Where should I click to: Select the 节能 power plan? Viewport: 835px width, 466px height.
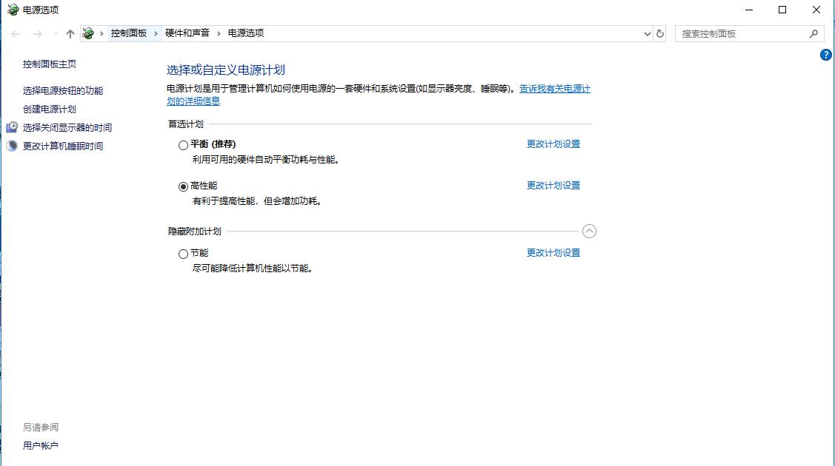click(182, 254)
